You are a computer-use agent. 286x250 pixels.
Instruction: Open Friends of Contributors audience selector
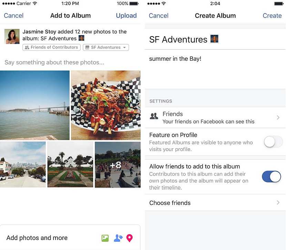[x=51, y=48]
